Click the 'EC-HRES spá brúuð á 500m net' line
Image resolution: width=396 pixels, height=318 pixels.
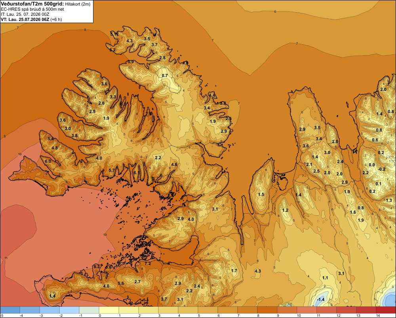[x=32, y=9]
